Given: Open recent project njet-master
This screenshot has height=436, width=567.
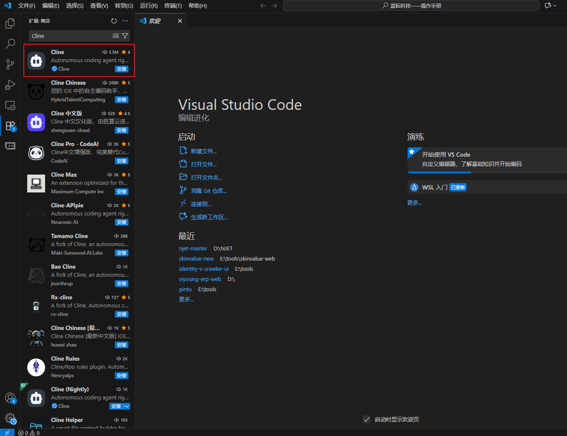Looking at the screenshot, I should (x=193, y=248).
